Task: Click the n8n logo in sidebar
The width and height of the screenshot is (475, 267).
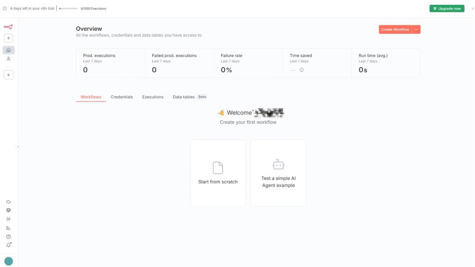Action: (x=8, y=27)
